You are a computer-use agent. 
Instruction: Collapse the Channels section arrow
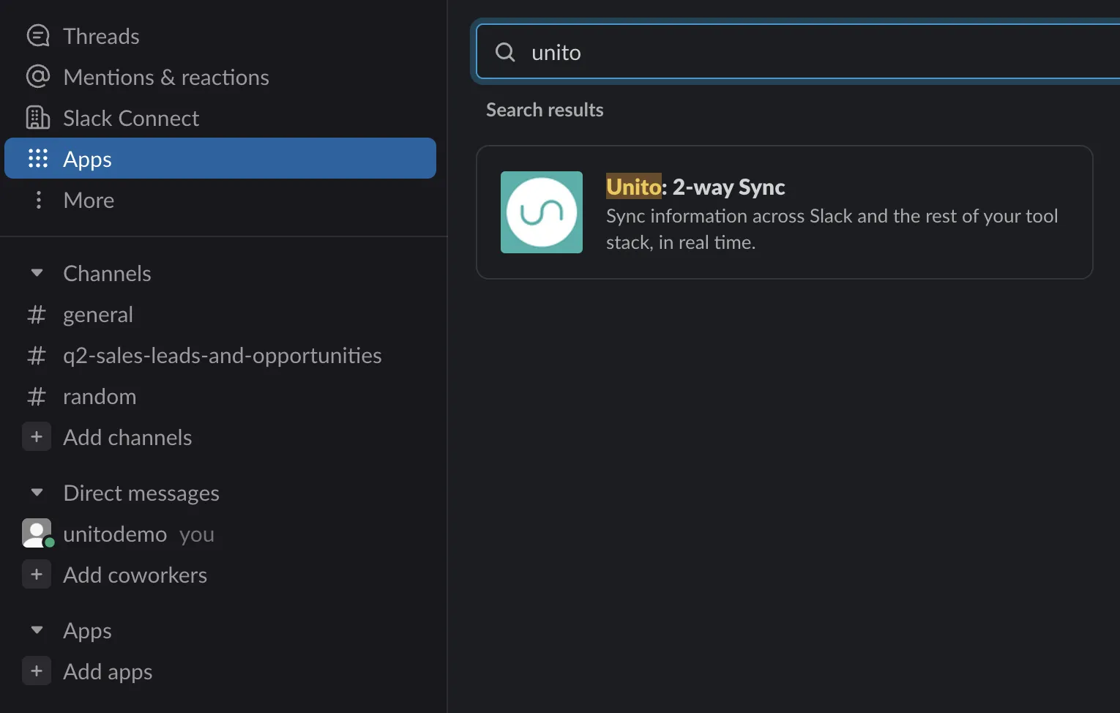tap(37, 273)
